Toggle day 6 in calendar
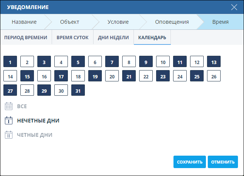244x176 pixels. point(95,61)
